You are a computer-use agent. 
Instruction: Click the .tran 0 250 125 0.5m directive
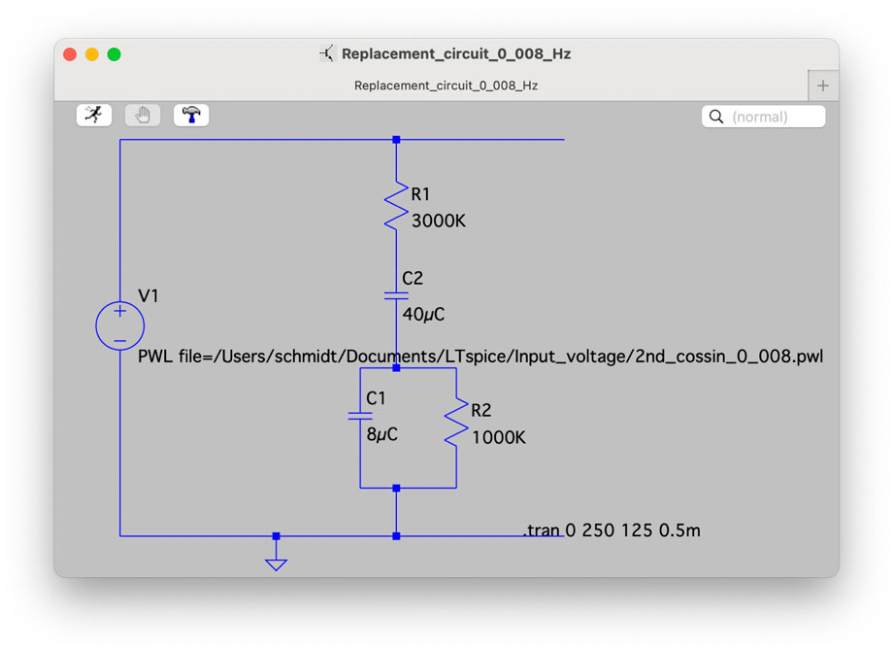coord(612,530)
